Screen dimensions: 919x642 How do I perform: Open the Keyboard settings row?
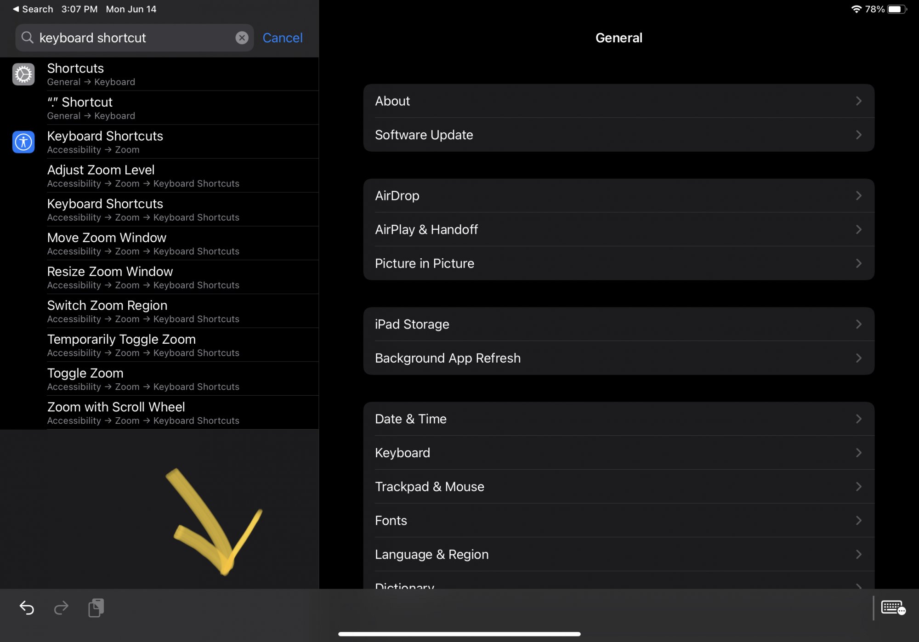pyautogui.click(x=618, y=453)
